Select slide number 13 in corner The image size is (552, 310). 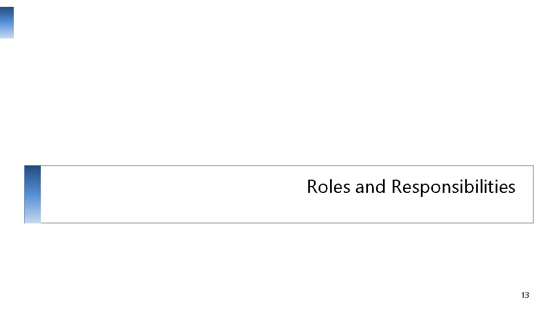click(x=524, y=295)
